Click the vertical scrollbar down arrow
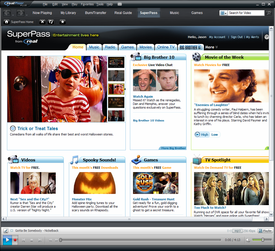The width and height of the screenshot is (275, 251). [x=271, y=214]
